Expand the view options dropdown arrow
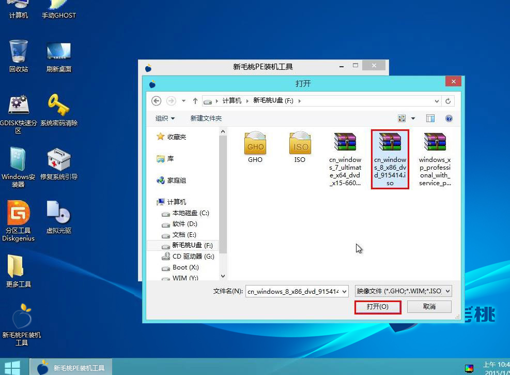This screenshot has height=375, width=510. click(x=413, y=118)
